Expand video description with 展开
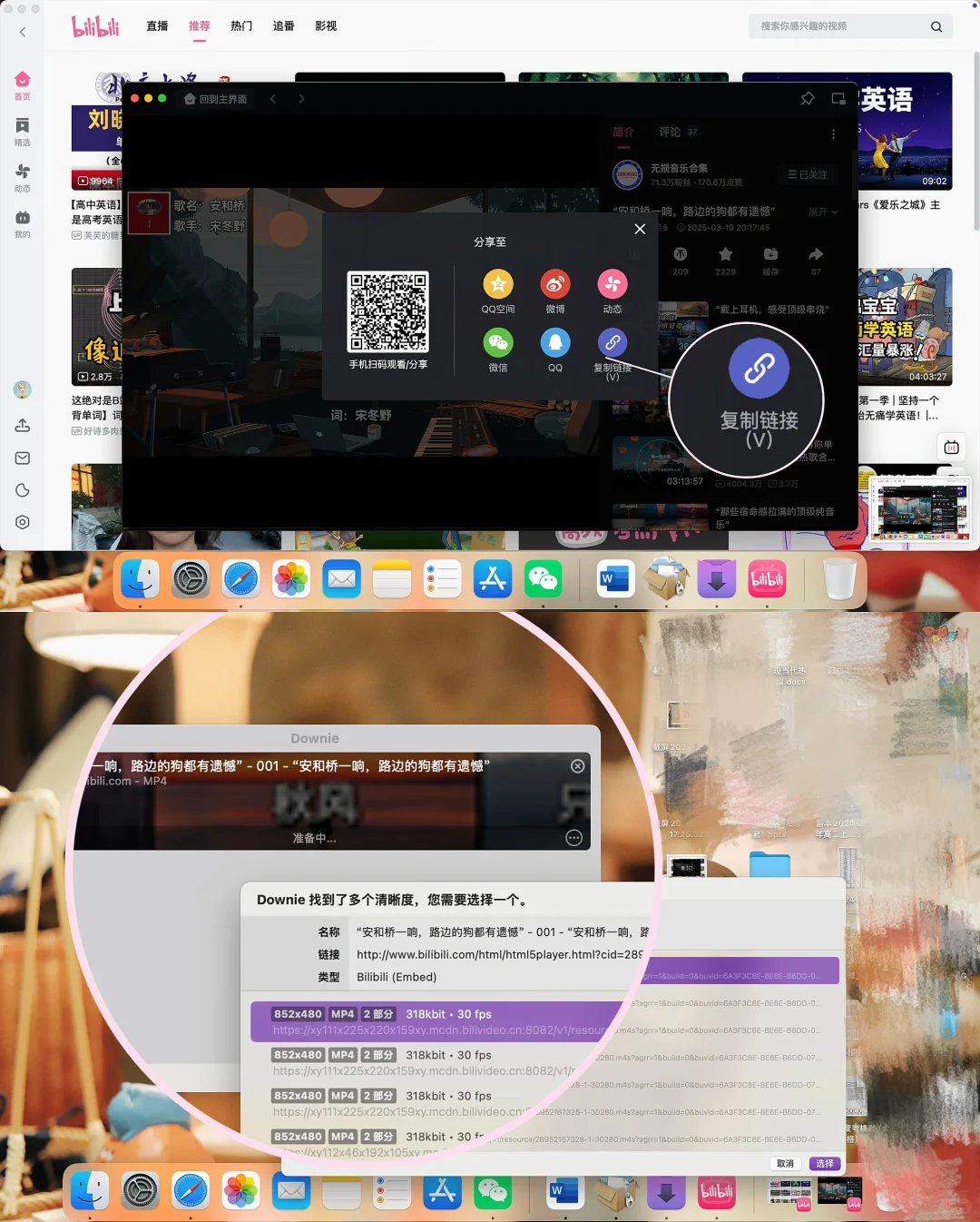This screenshot has width=980, height=1222. pyautogui.click(x=823, y=212)
